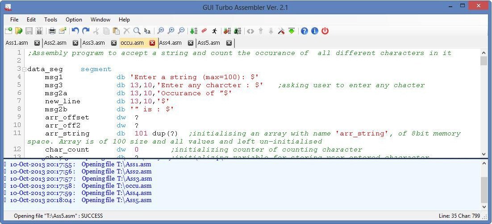Open find with the magnifier icon
Screen dimensions: 492x224
pos(137,31)
